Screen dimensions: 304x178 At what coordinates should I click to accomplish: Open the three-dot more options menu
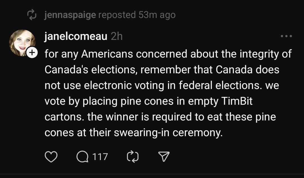[286, 36]
